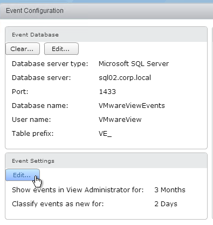This screenshot has width=213, height=225.
Task: Select the 3 Months value
Action: point(170,190)
